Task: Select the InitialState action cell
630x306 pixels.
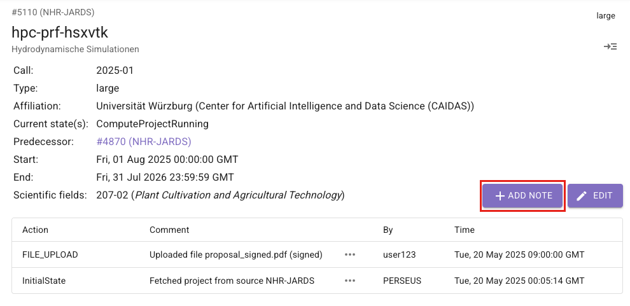Action: [44, 280]
